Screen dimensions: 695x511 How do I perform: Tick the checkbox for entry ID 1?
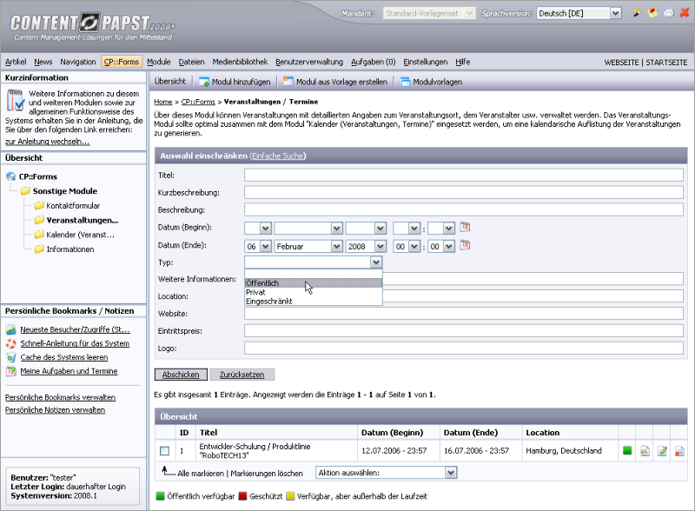tap(164, 451)
